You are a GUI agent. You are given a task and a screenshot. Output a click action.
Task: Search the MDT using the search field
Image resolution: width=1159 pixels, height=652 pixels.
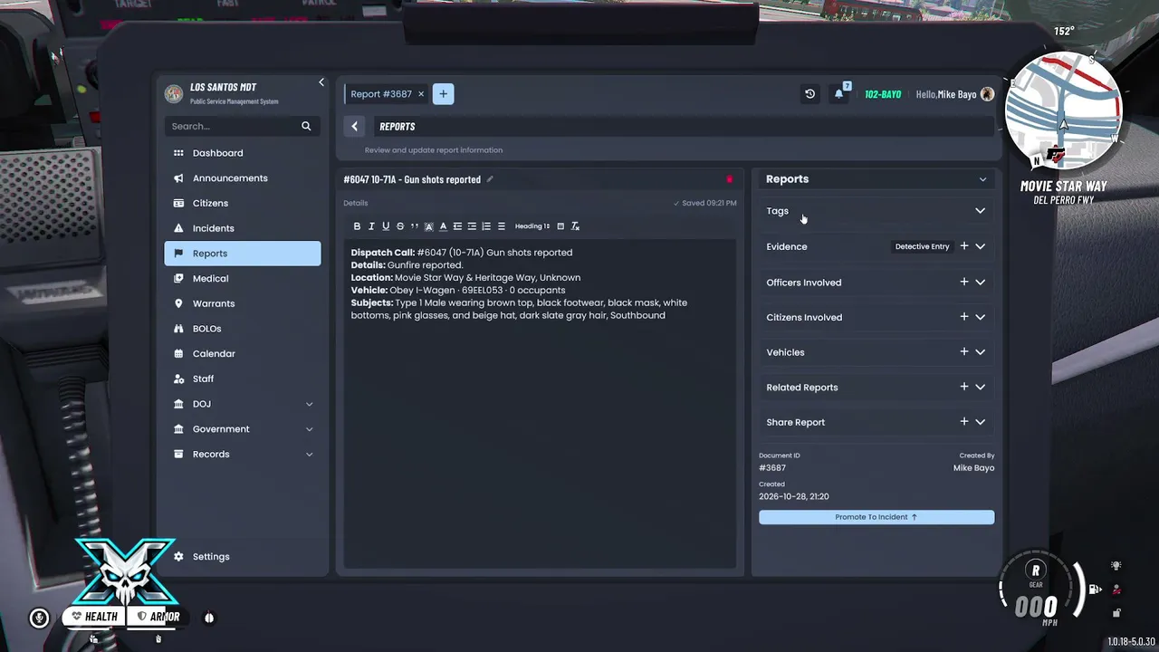pos(243,127)
